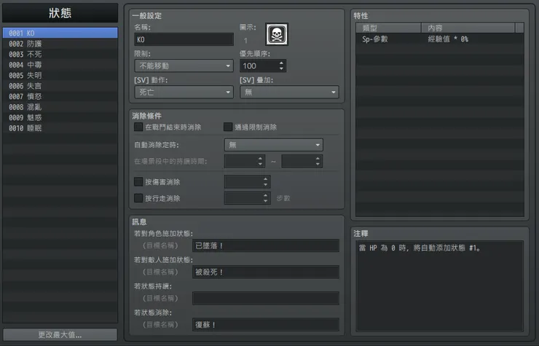Open the 自動消除定時 dropdown
This screenshot has height=346, width=539.
tap(274, 145)
